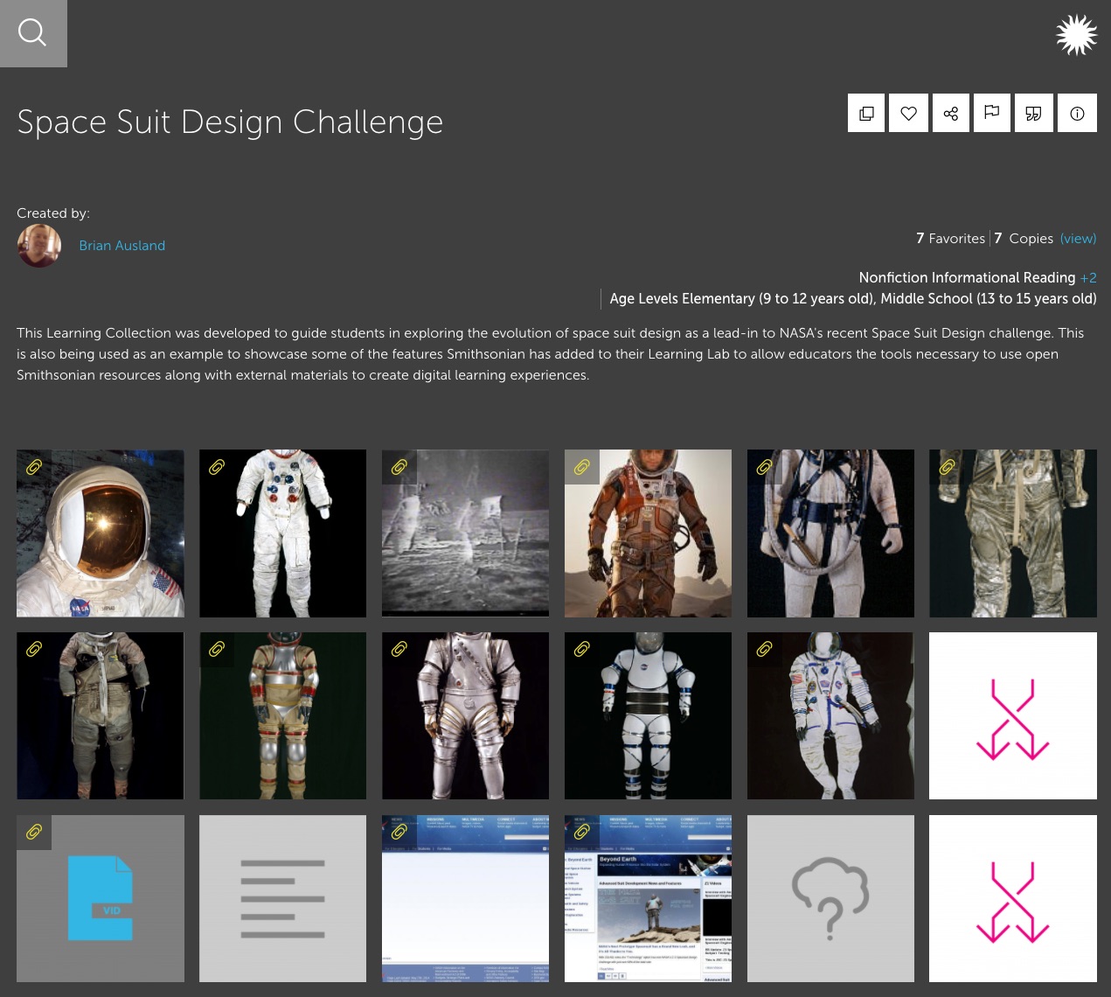Report the collection with the flag icon
The height and width of the screenshot is (997, 1111).
click(992, 113)
